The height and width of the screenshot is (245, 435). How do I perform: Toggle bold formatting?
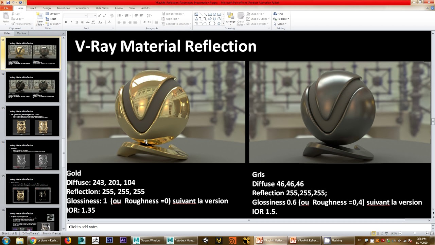pos(66,22)
